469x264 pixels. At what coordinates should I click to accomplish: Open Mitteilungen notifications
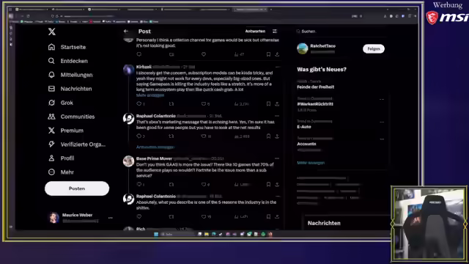click(x=70, y=75)
